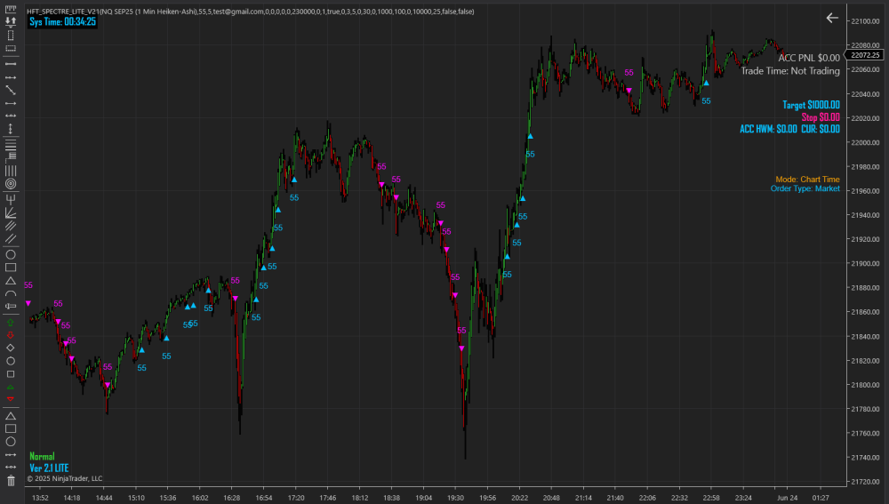Select the red Triangle Down marker tool
Image resolution: width=889 pixels, height=504 pixels.
11,400
